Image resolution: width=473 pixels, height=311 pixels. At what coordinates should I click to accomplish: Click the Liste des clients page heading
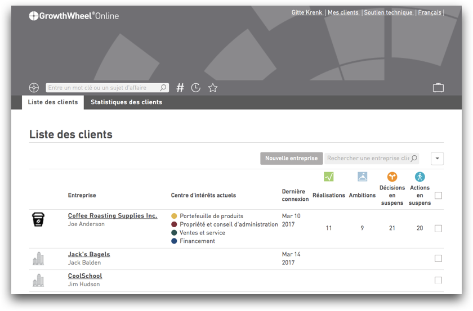tap(70, 134)
